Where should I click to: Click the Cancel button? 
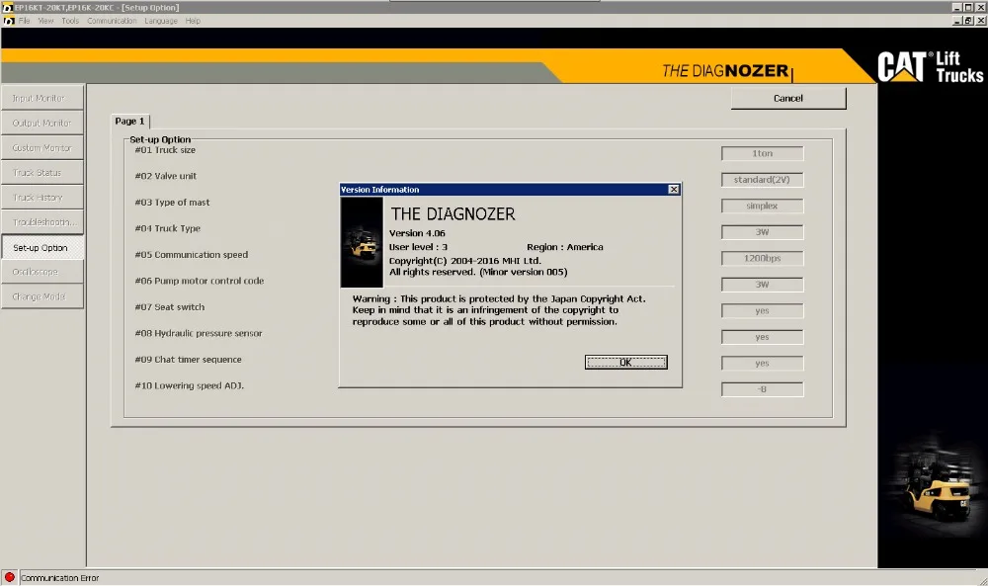click(x=787, y=98)
